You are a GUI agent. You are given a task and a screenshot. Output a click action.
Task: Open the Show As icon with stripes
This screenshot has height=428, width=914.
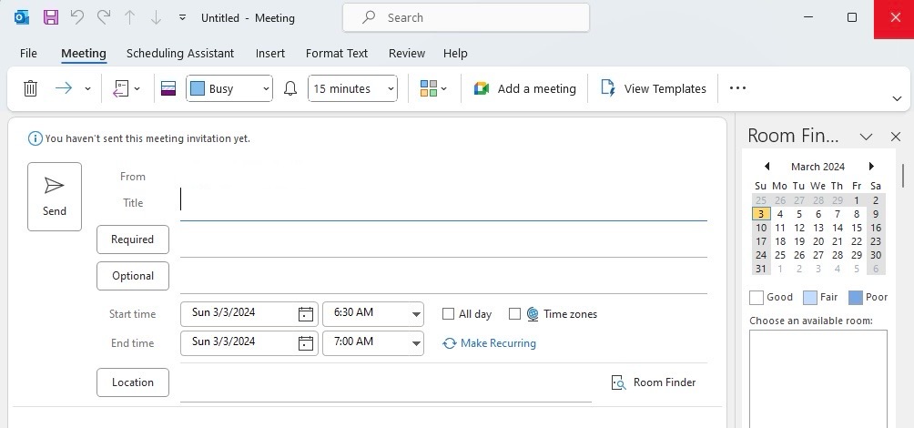pyautogui.click(x=168, y=88)
